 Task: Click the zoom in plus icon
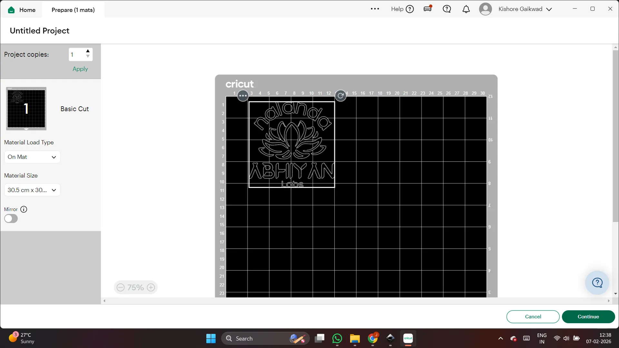[151, 287]
